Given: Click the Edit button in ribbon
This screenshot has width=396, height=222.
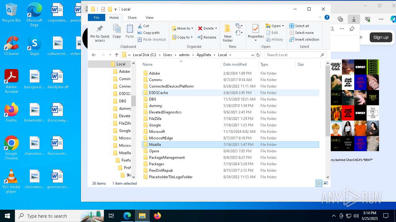Looking at the screenshot, I should tap(272, 33).
